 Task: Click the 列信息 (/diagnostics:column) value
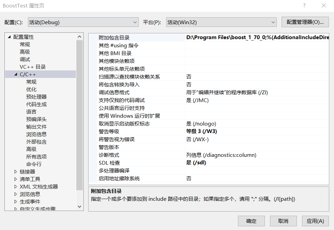(221, 155)
